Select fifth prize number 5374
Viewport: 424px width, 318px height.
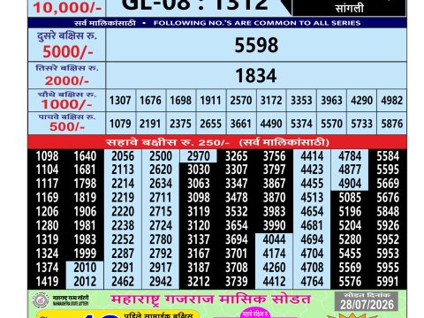[x=301, y=124]
